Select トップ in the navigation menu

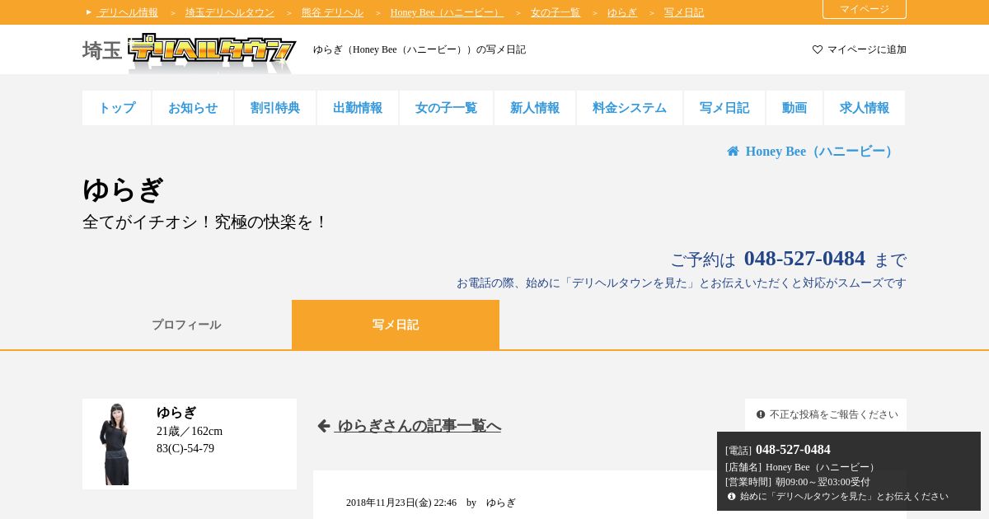click(116, 108)
